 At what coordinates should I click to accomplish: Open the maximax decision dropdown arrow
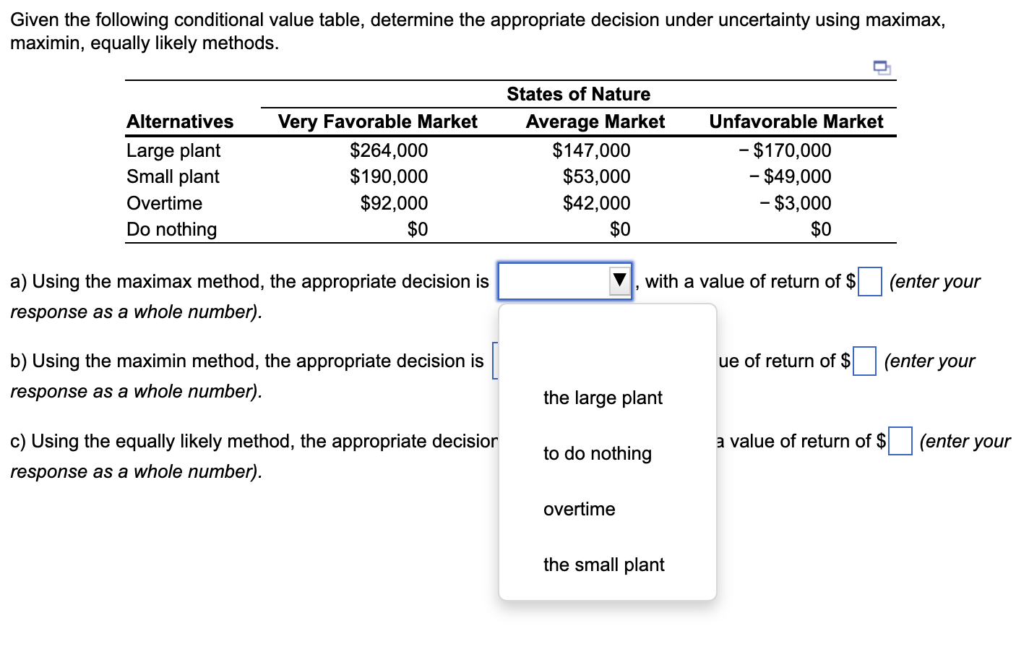coord(618,281)
